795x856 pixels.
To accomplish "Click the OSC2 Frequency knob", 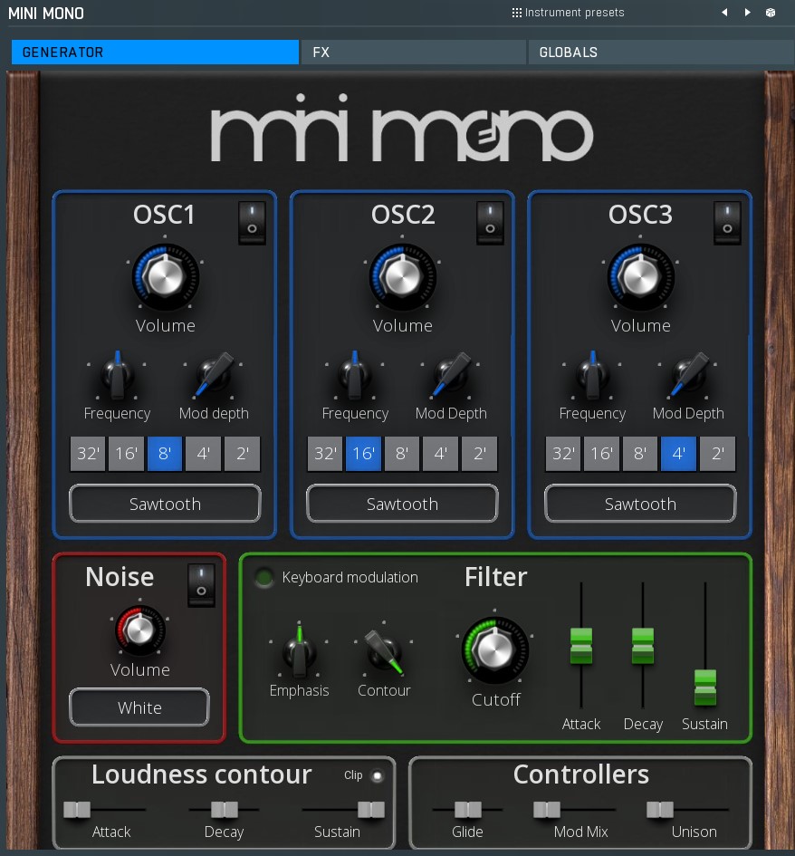I will 355,376.
